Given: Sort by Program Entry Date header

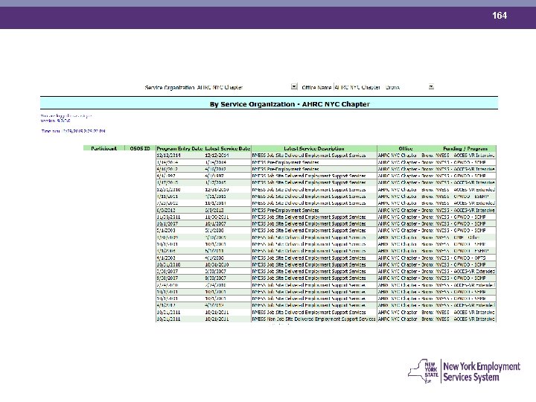Looking at the screenshot, I should (180, 148).
